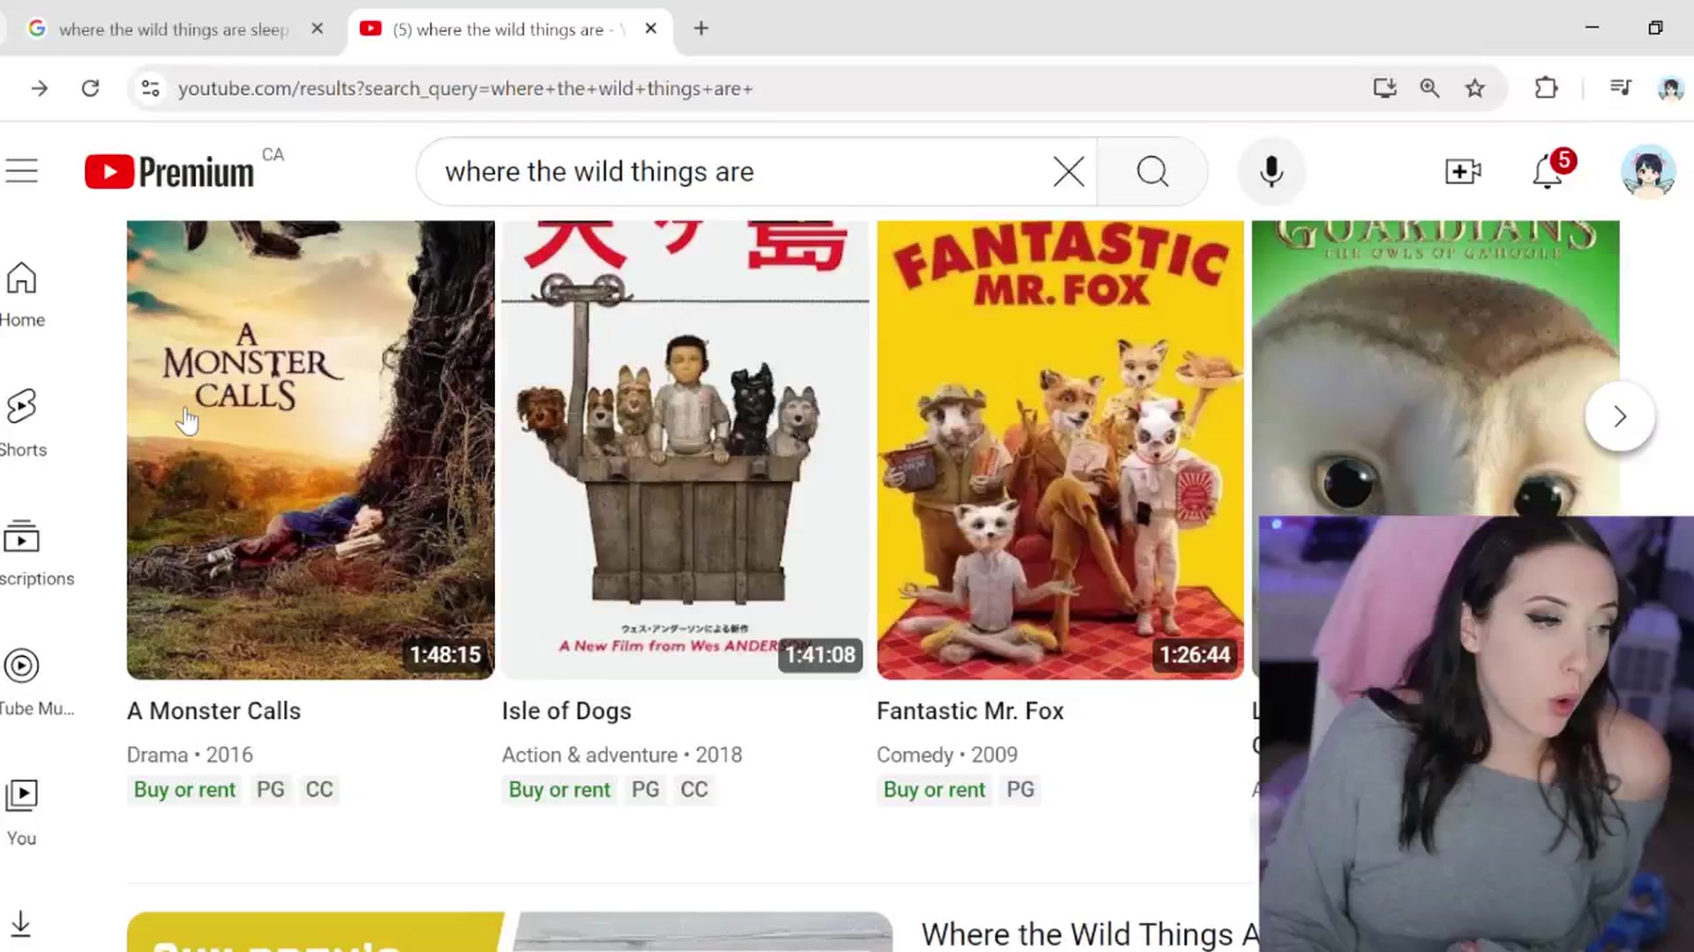This screenshot has width=1694, height=952.
Task: Start voice search with the microphone
Action: tap(1270, 172)
